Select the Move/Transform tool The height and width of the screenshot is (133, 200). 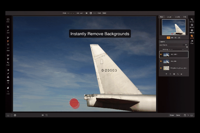click(x=8, y=20)
